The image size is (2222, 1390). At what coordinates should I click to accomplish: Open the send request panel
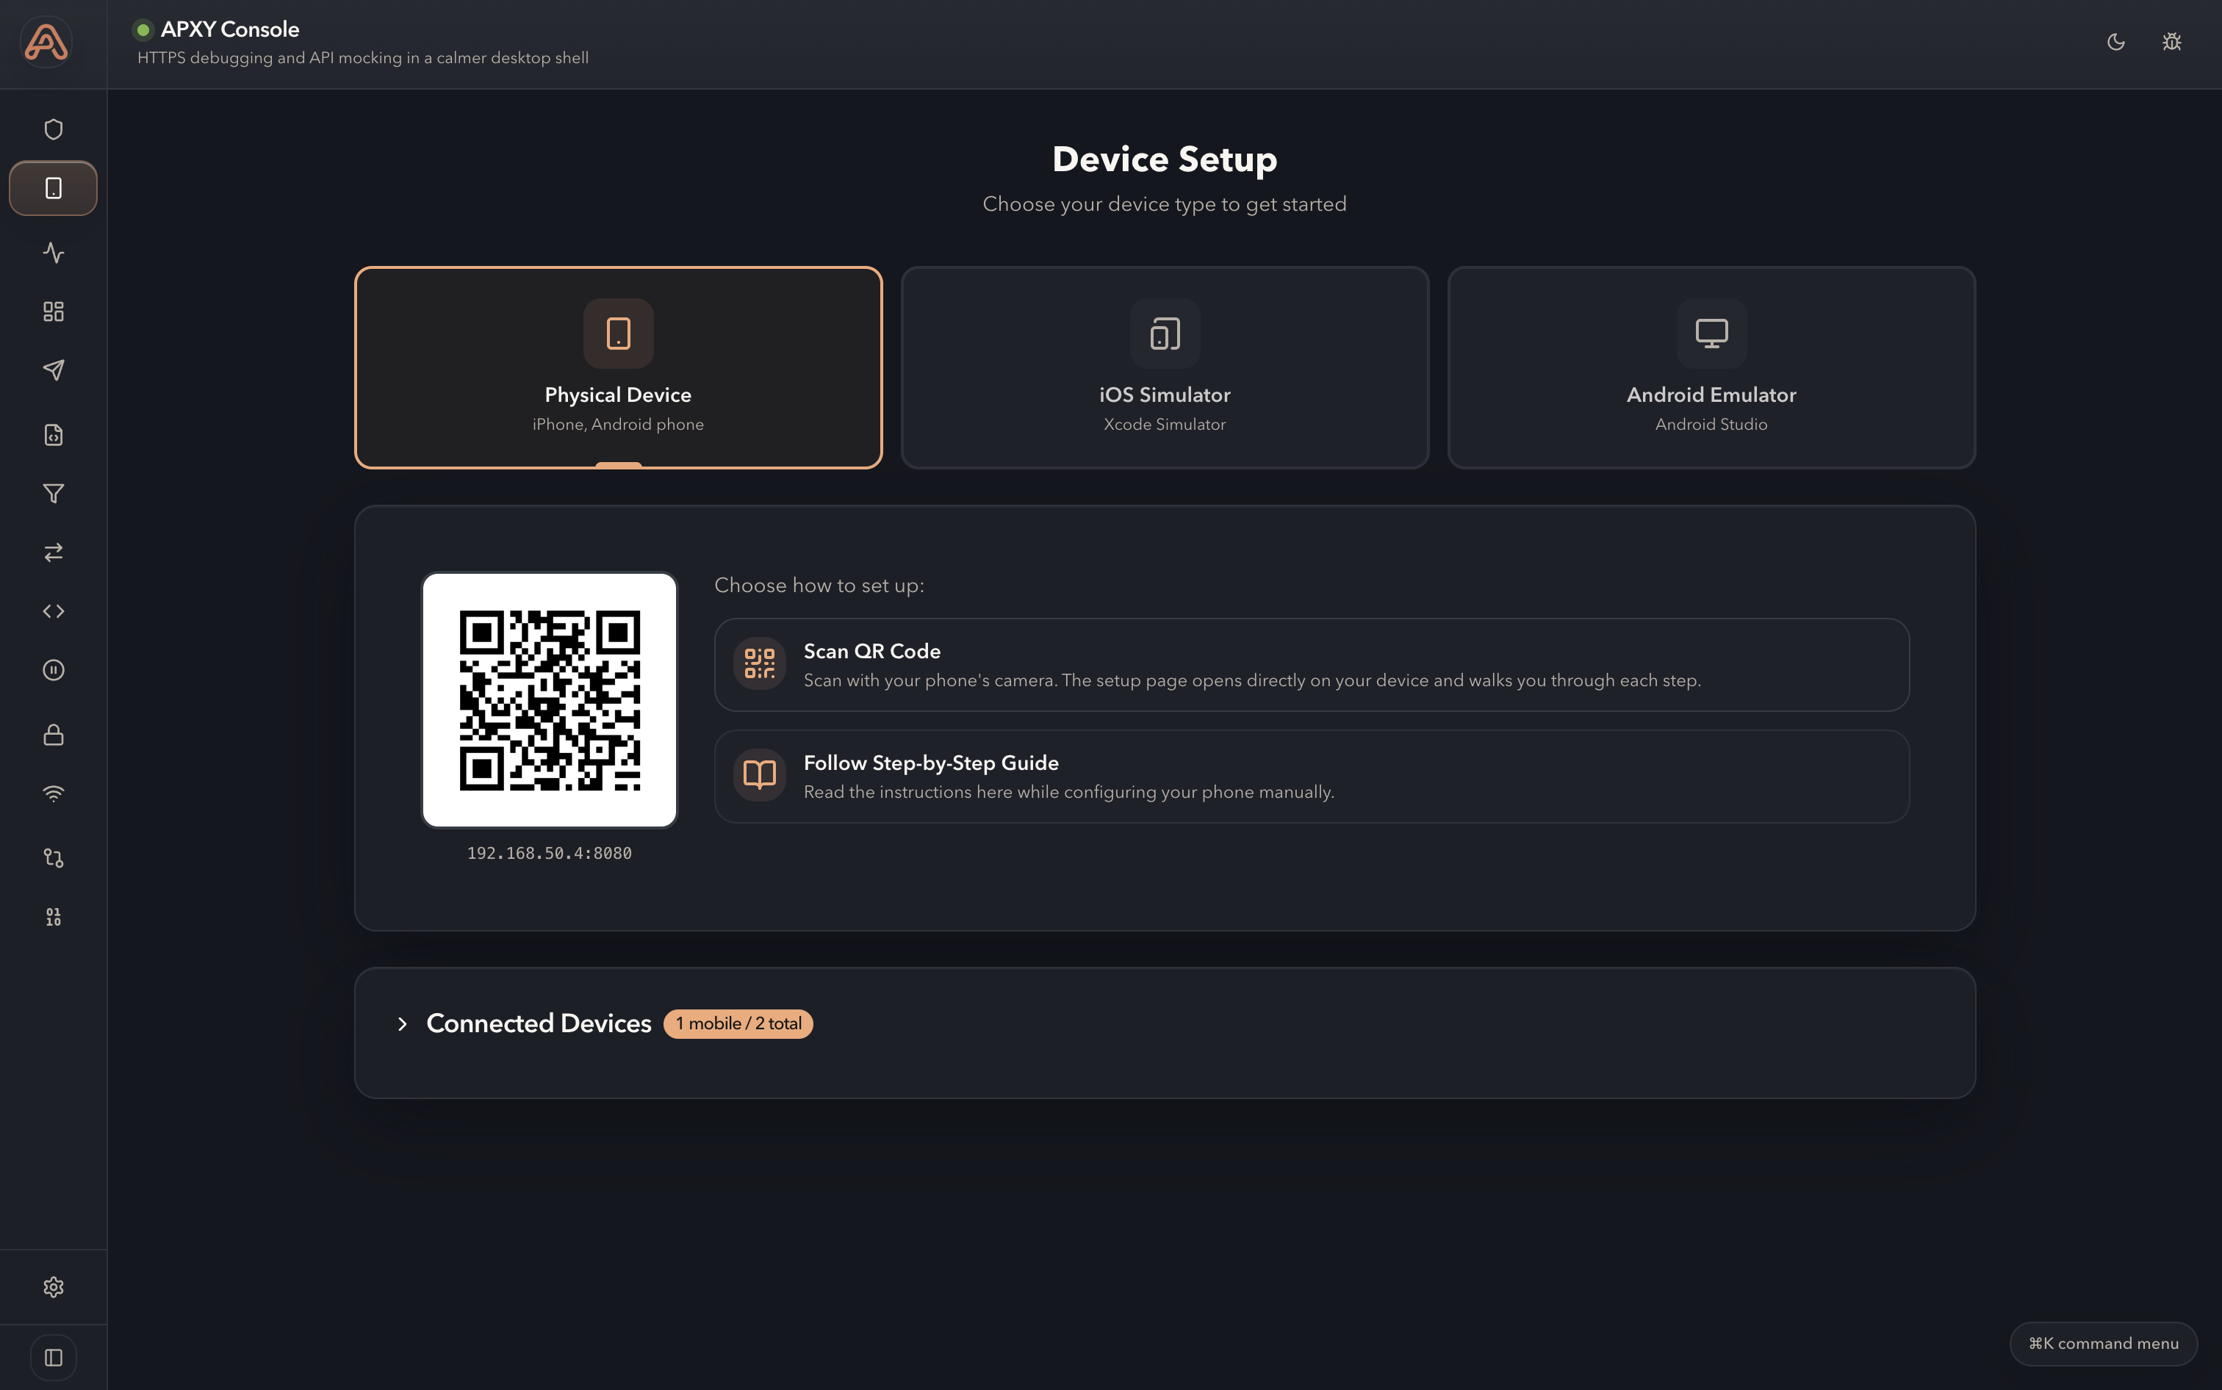(52, 370)
